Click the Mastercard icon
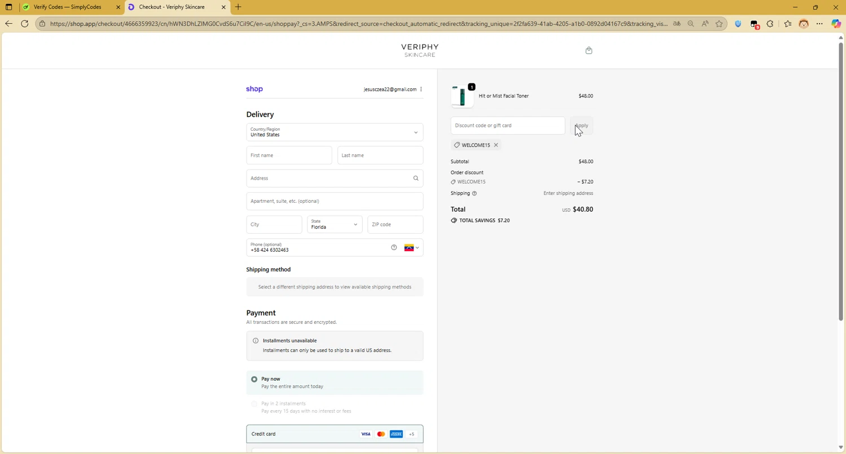 click(x=381, y=434)
